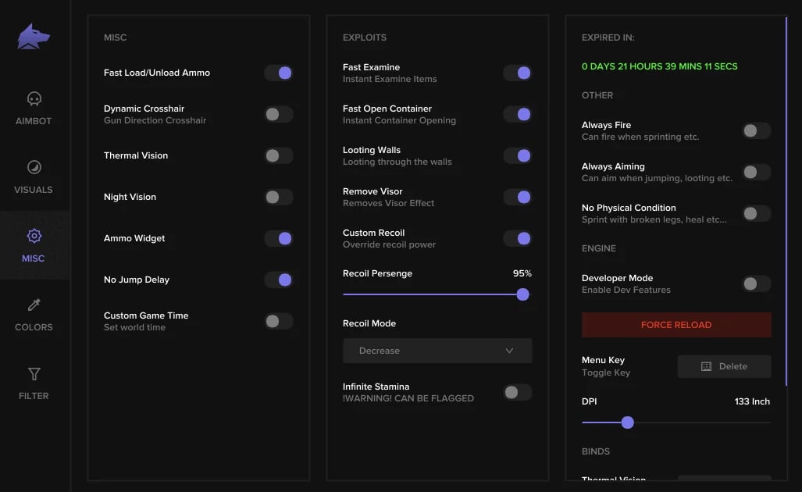Enable Developer Mode toggle
802x492 pixels.
757,283
